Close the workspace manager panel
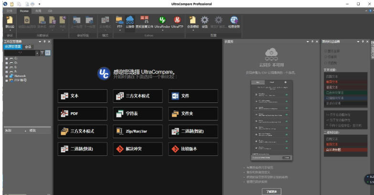Viewport: 374px width, 195px height. pyautogui.click(x=49, y=42)
